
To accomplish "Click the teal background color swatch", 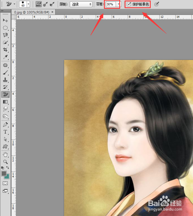I will click(x=7, y=177).
